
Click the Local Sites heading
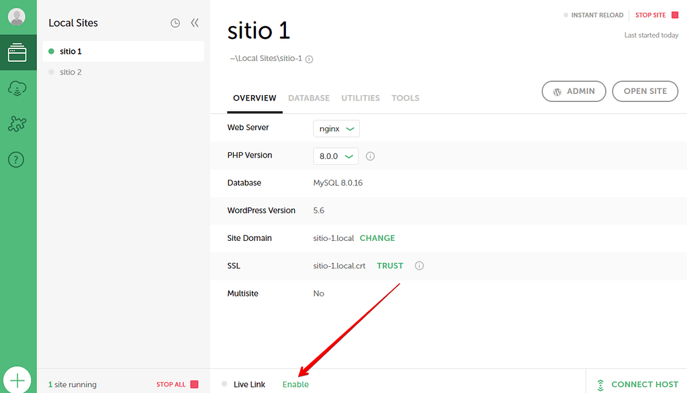pyautogui.click(x=73, y=23)
